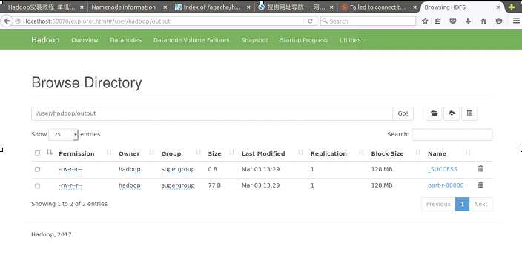Sort the table by Permission column arrows

108,153
